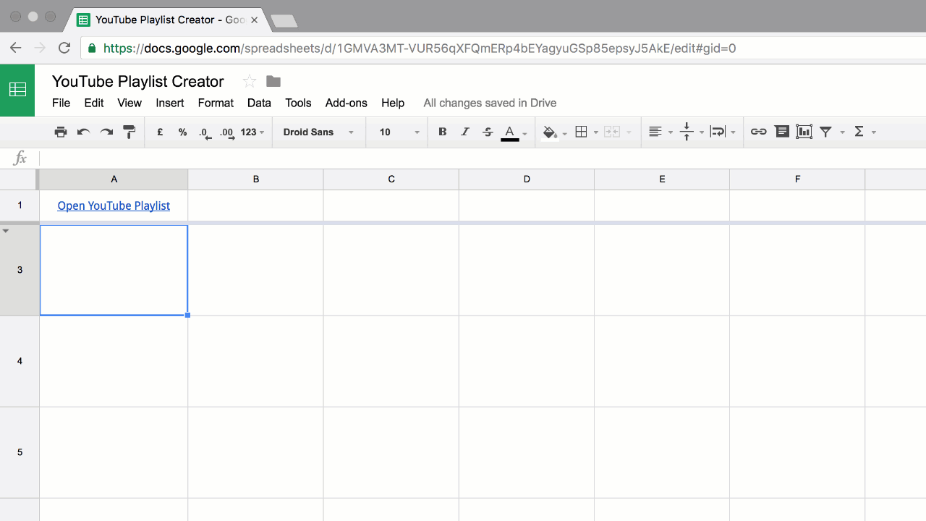Select column F header

[797, 179]
